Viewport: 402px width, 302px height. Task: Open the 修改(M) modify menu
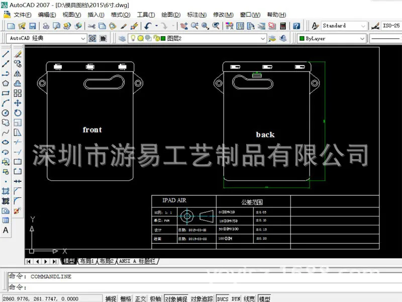pos(223,15)
